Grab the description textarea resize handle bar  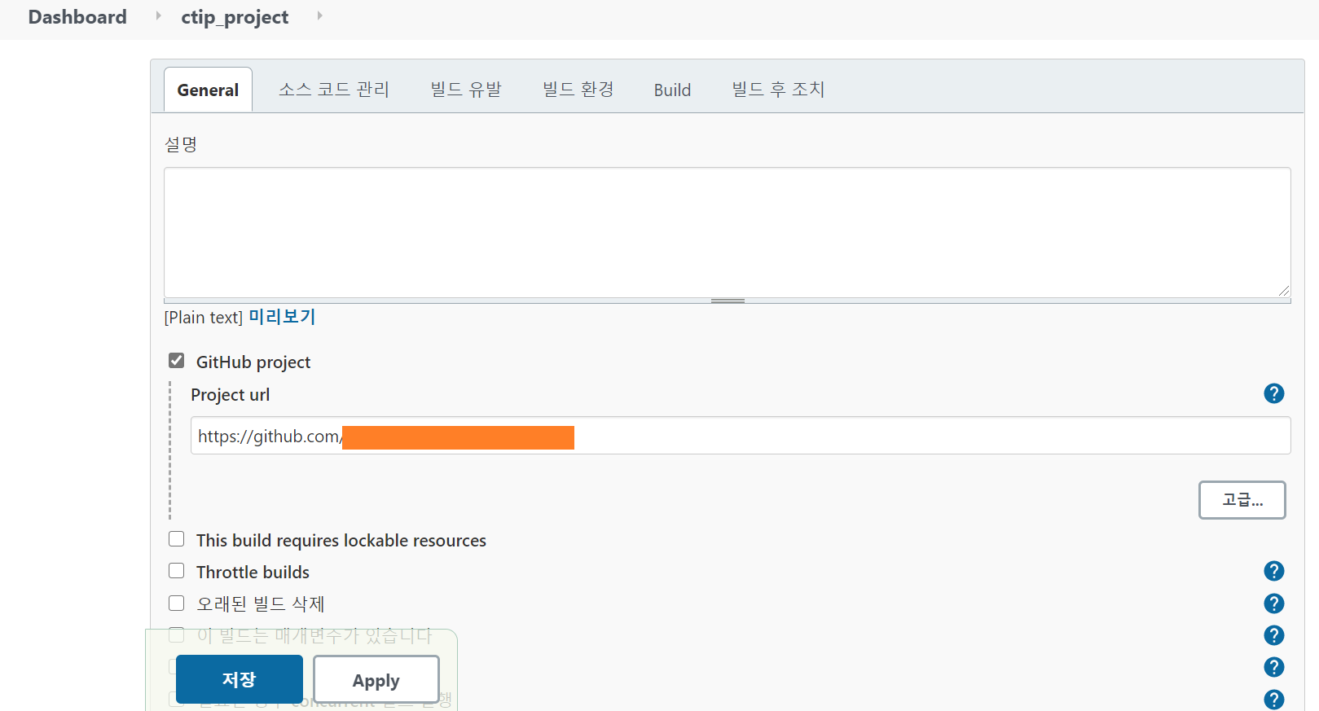point(728,301)
